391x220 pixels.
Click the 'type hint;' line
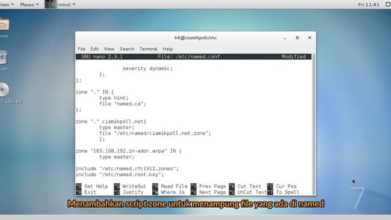pyautogui.click(x=114, y=98)
